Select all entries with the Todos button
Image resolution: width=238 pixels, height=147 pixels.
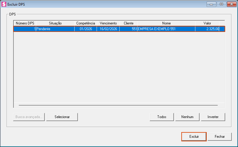point(162,117)
